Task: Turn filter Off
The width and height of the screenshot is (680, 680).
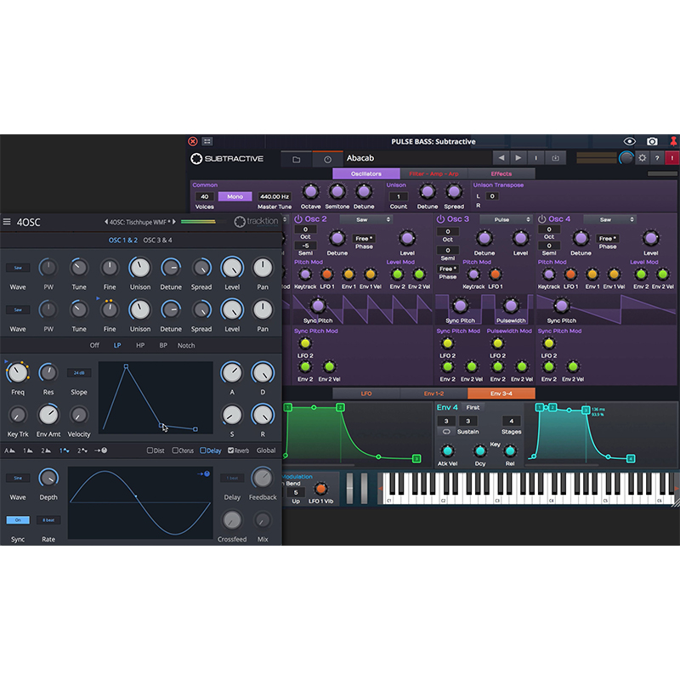Action: (x=94, y=346)
